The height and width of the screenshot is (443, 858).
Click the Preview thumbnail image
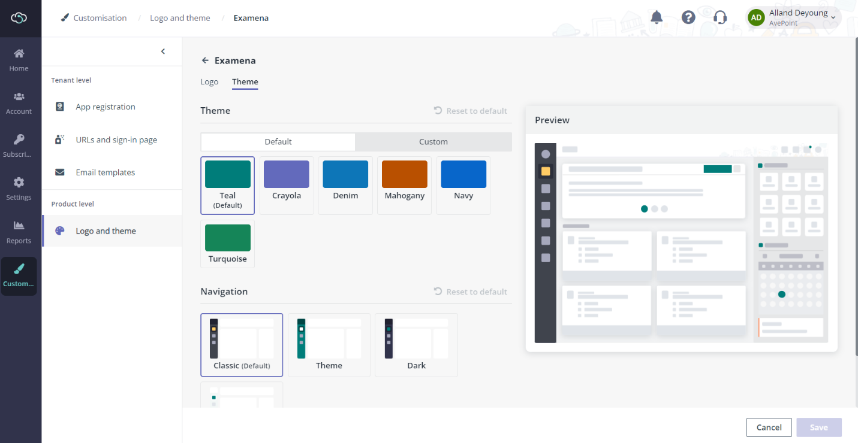(x=682, y=243)
